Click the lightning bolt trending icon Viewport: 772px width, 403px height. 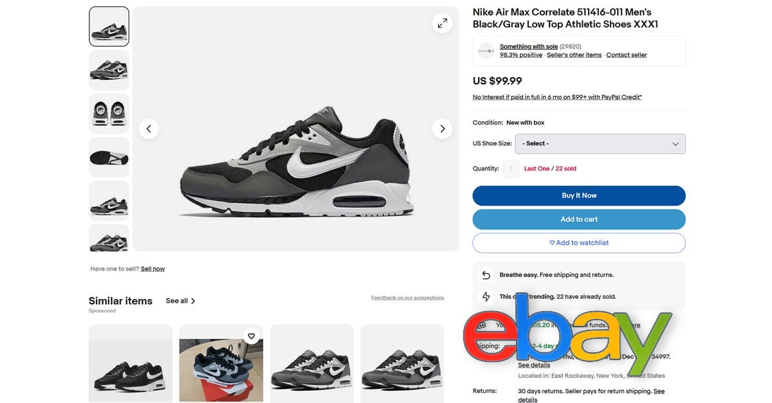click(x=486, y=297)
